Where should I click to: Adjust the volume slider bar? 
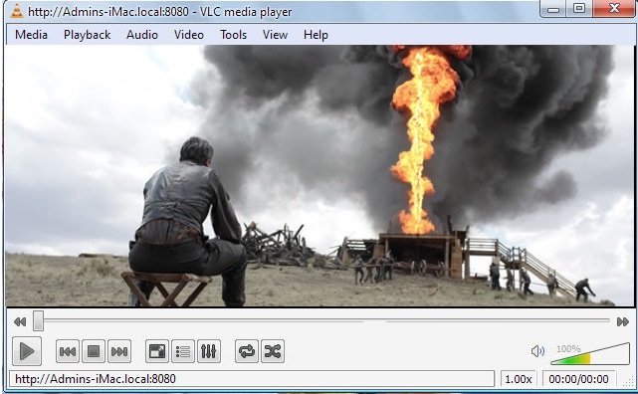pyautogui.click(x=590, y=354)
